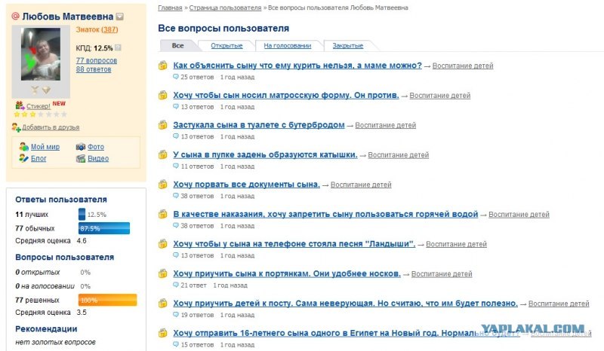This screenshot has width=604, height=351.
Task: Switch to the Все tab
Action: tap(177, 45)
